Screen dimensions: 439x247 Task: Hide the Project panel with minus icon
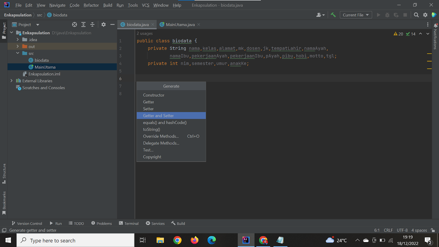(x=112, y=25)
